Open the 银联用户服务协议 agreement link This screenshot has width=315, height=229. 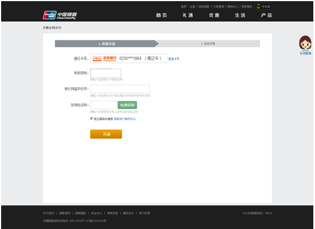tap(125, 119)
